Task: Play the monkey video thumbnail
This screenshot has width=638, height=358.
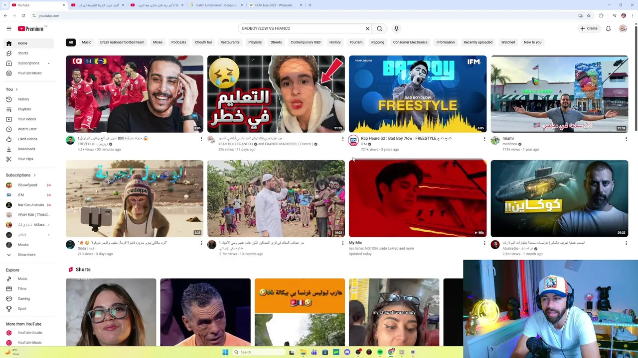Action: click(135, 198)
